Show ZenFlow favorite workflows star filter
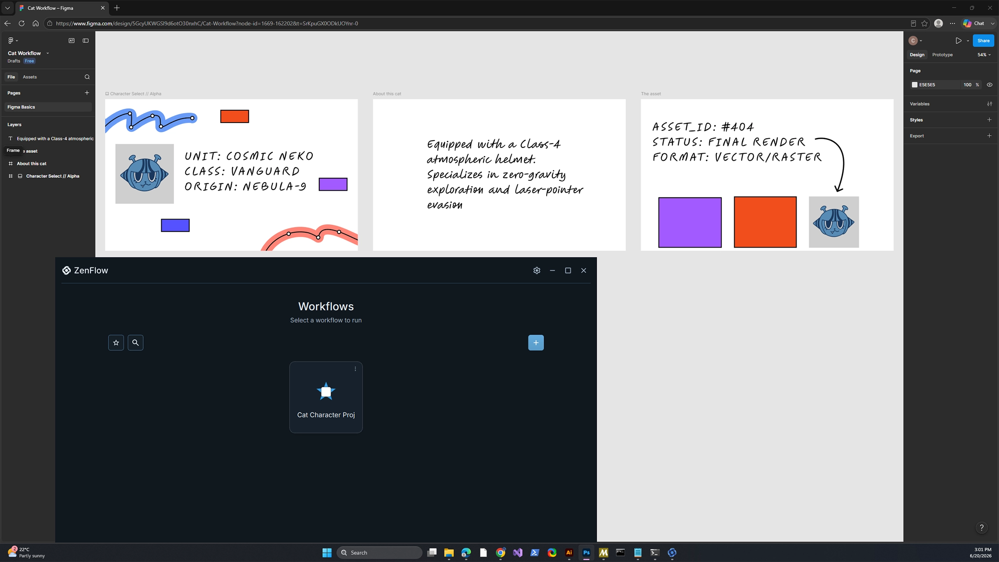 pos(116,342)
